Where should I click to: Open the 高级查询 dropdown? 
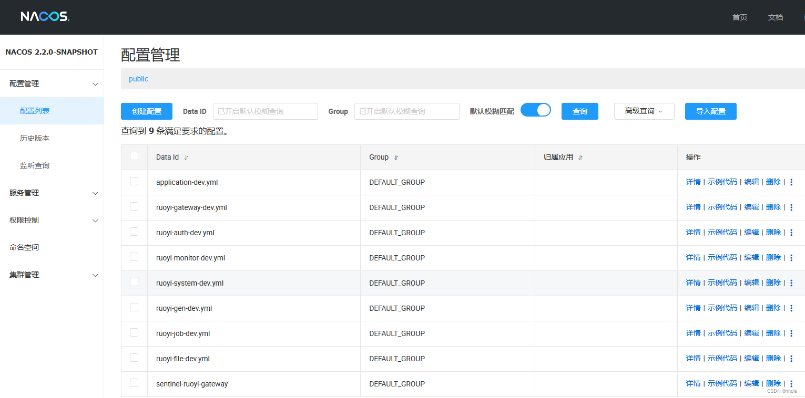pos(644,111)
